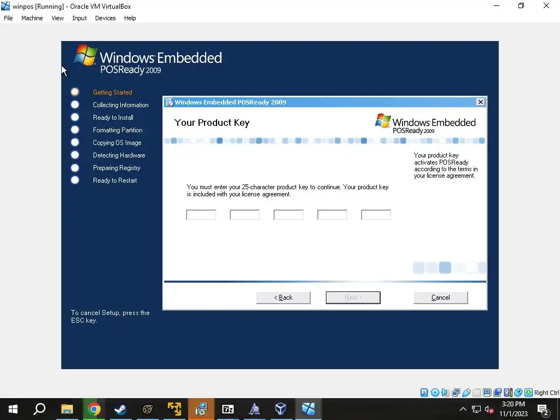Viewport: 560px width, 420px height.
Task: Click the Cancel button in setup
Action: click(x=441, y=297)
